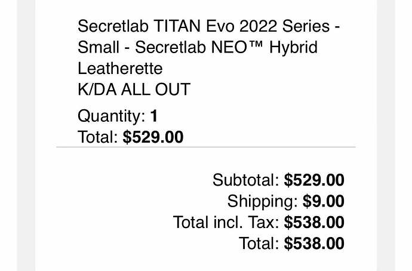Click the word Hybrid in product name
This screenshot has height=271, width=412.
pos(294,48)
